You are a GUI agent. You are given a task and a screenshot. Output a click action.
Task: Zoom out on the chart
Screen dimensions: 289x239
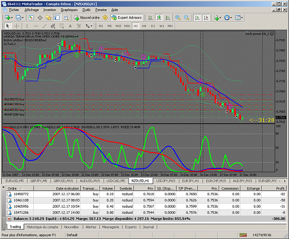(186, 18)
